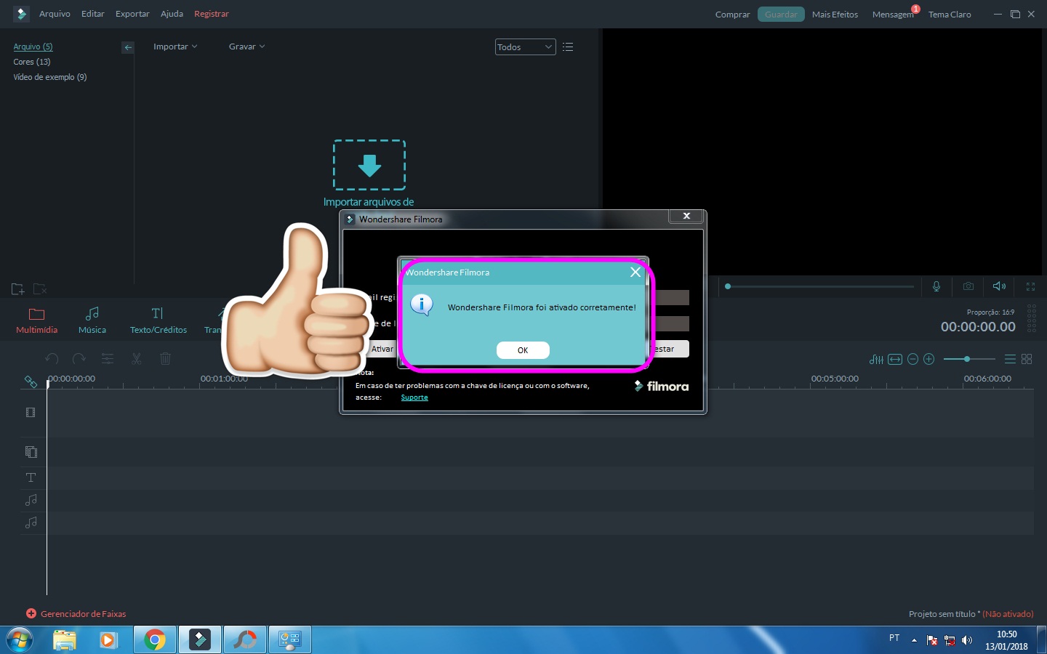This screenshot has height=654, width=1047.
Task: Open the Exportar menu
Action: coord(132,14)
